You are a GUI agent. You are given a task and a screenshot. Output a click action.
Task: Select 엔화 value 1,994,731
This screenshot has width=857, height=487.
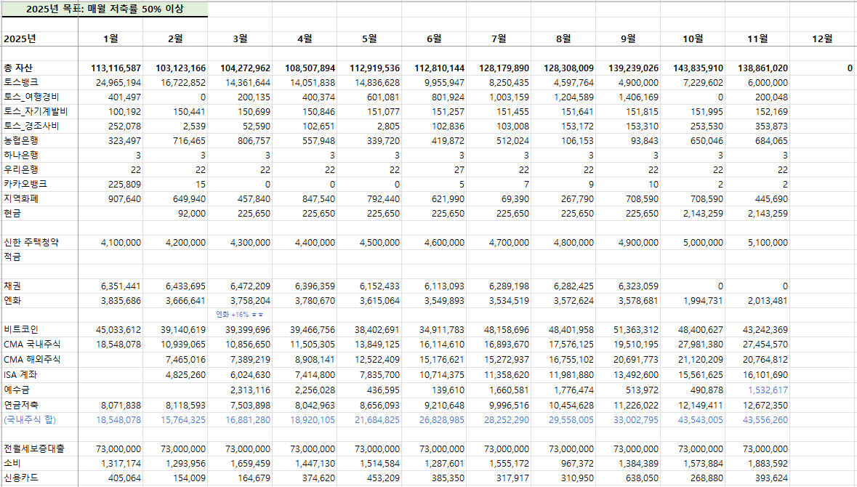703,301
